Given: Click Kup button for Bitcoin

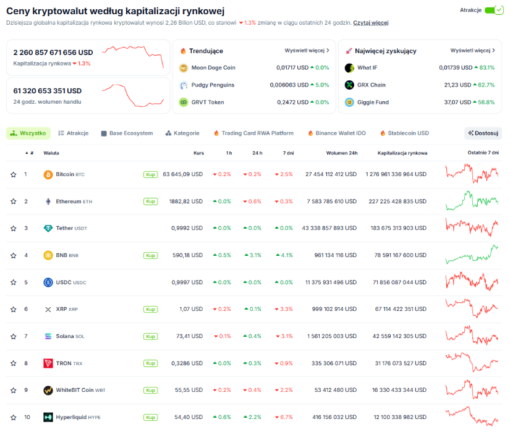Looking at the screenshot, I should click(x=151, y=174).
